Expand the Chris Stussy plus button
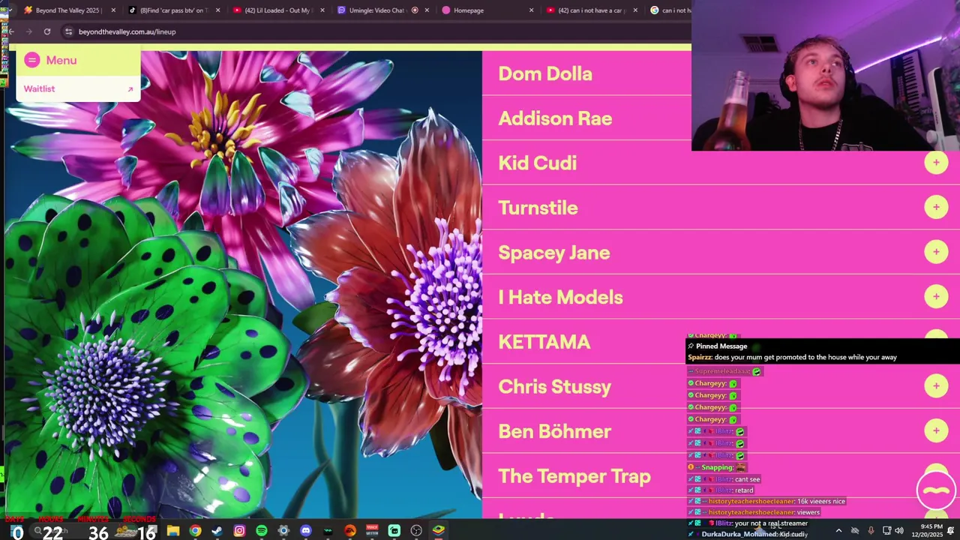This screenshot has height=540, width=960. point(936,385)
